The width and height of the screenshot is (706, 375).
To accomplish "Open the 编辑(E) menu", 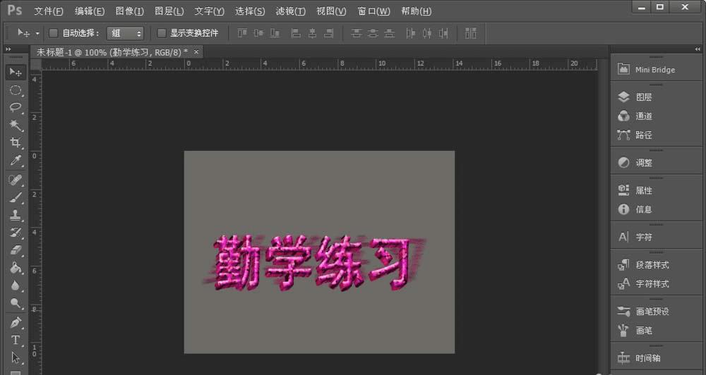I will (x=90, y=11).
